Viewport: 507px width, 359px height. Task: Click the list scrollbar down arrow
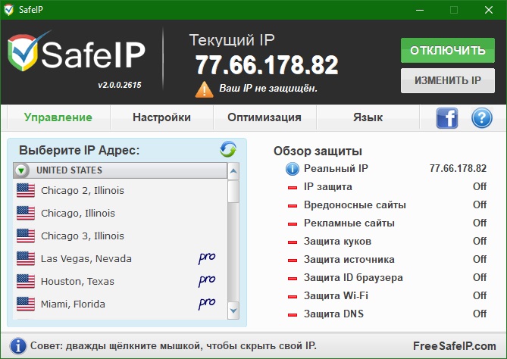point(233,311)
